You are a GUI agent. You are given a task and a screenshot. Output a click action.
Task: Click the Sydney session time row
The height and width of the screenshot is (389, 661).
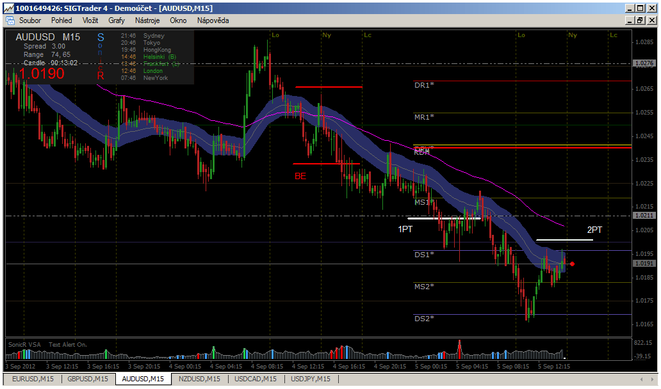pyautogui.click(x=142, y=36)
